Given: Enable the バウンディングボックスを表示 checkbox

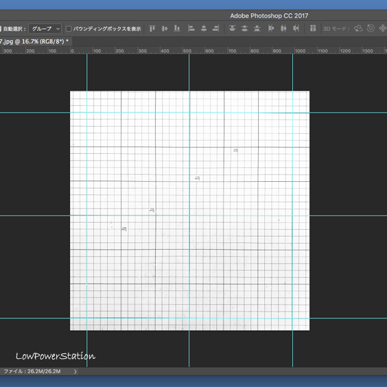Looking at the screenshot, I should click(x=69, y=29).
